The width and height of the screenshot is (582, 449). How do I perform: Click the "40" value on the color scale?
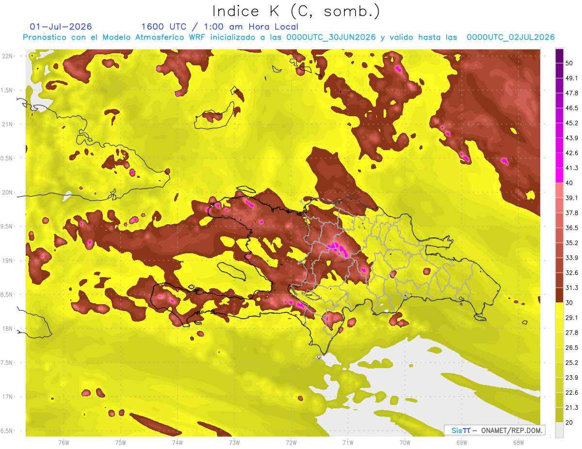click(569, 183)
